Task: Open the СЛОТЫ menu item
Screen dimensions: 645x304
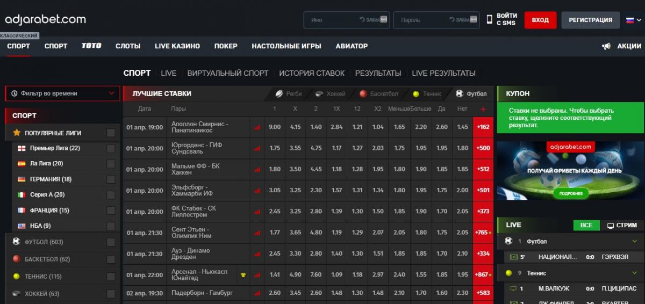Action: point(128,46)
